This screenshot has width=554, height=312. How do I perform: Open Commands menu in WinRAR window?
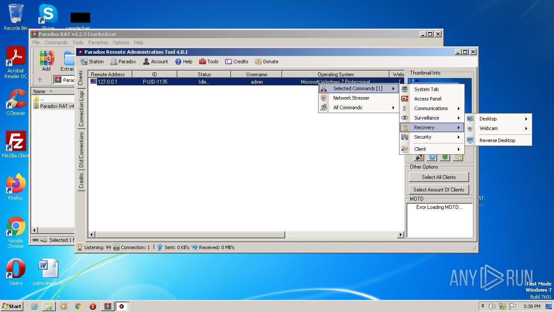click(56, 42)
